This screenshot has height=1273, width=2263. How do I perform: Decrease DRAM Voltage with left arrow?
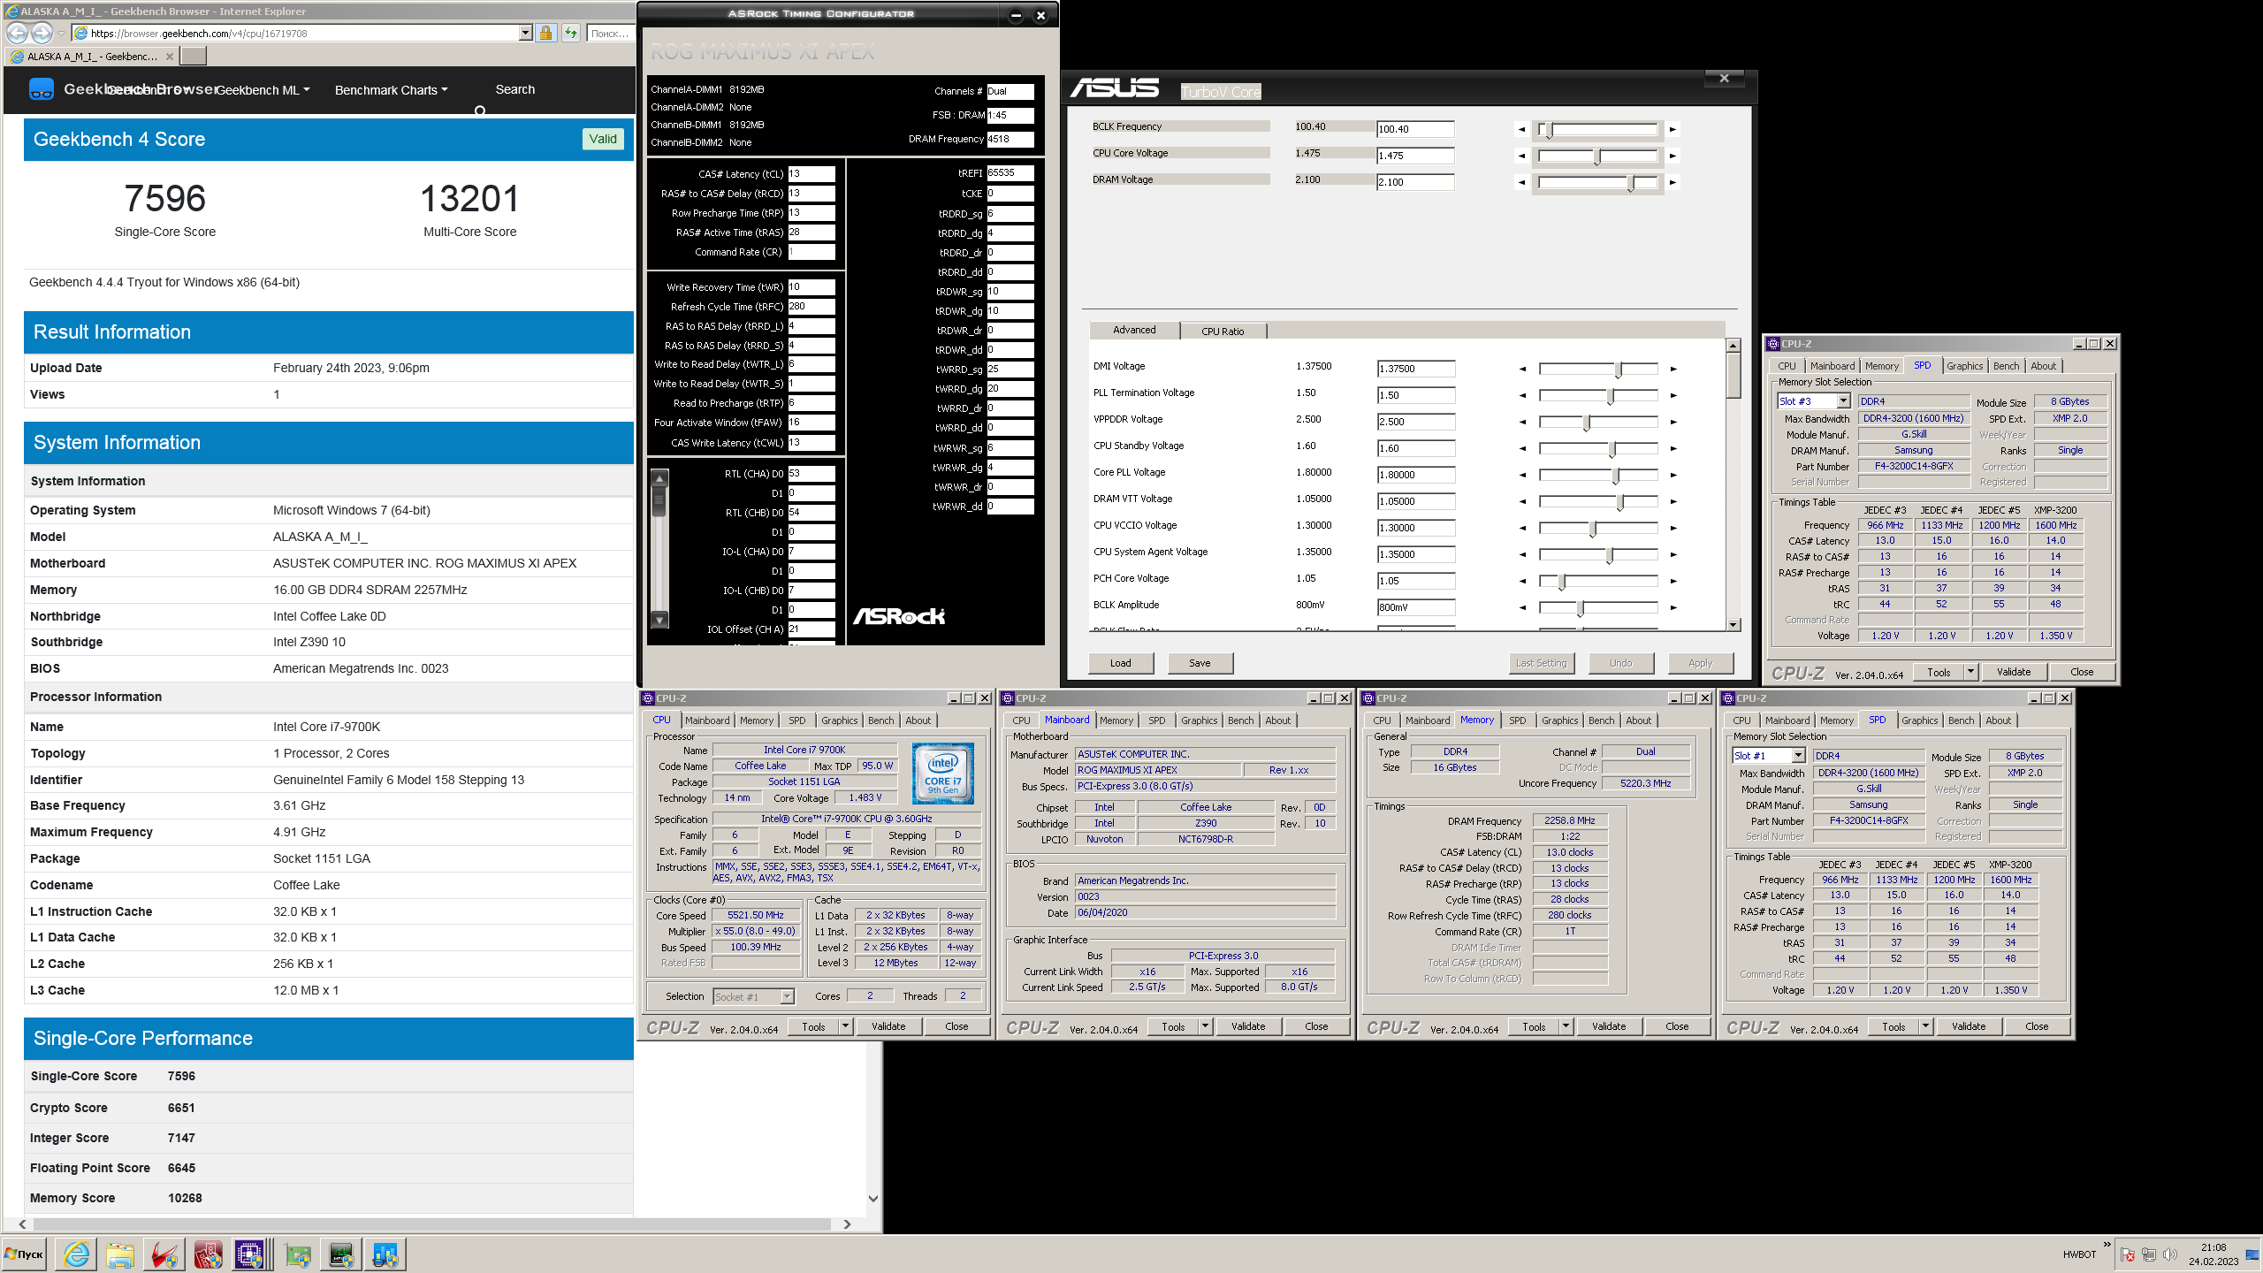(x=1521, y=182)
